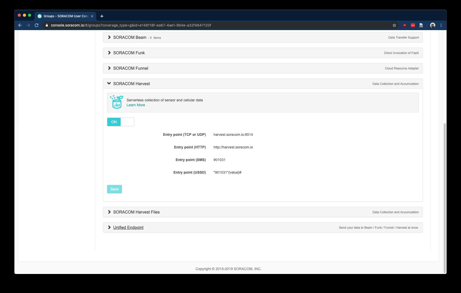Click the browser forward arrow
461x293 pixels.
(x=28, y=25)
